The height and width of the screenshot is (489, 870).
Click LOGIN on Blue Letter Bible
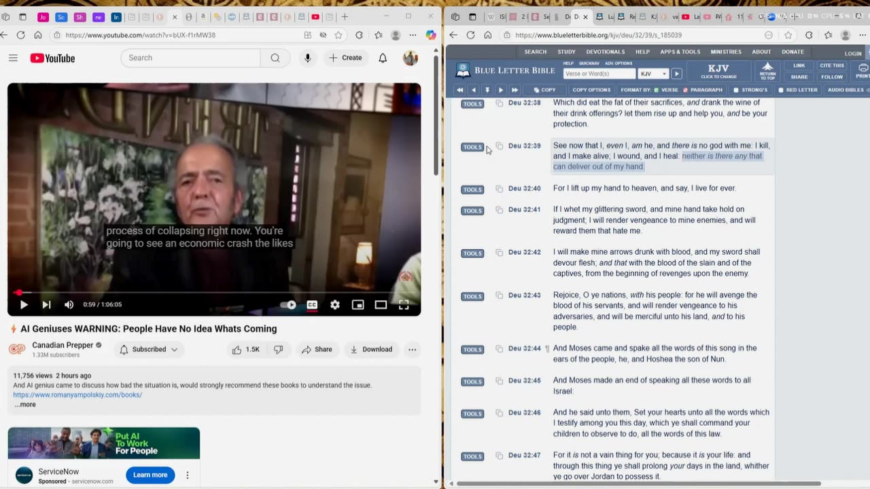point(853,54)
